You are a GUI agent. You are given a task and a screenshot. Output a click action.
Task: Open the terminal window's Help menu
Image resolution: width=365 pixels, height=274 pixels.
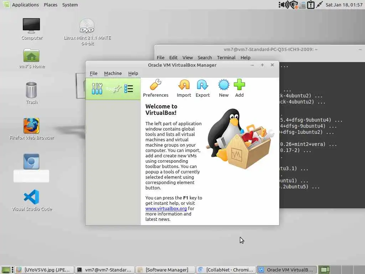[x=245, y=57]
